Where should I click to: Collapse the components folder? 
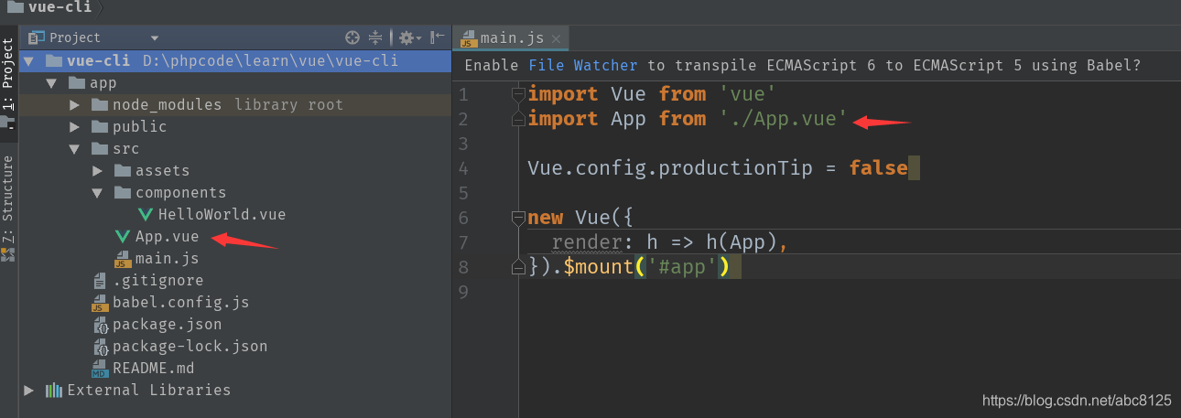[98, 193]
